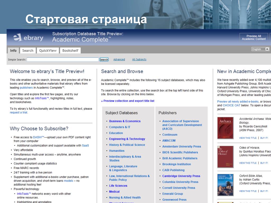Click VIEW THIS TITLE for Accidental Archaea
271x203 pixels.
click(248, 138)
